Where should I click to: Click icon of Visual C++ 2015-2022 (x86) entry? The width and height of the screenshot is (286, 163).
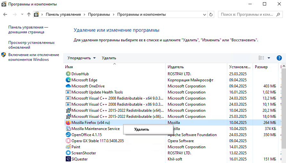68,116
